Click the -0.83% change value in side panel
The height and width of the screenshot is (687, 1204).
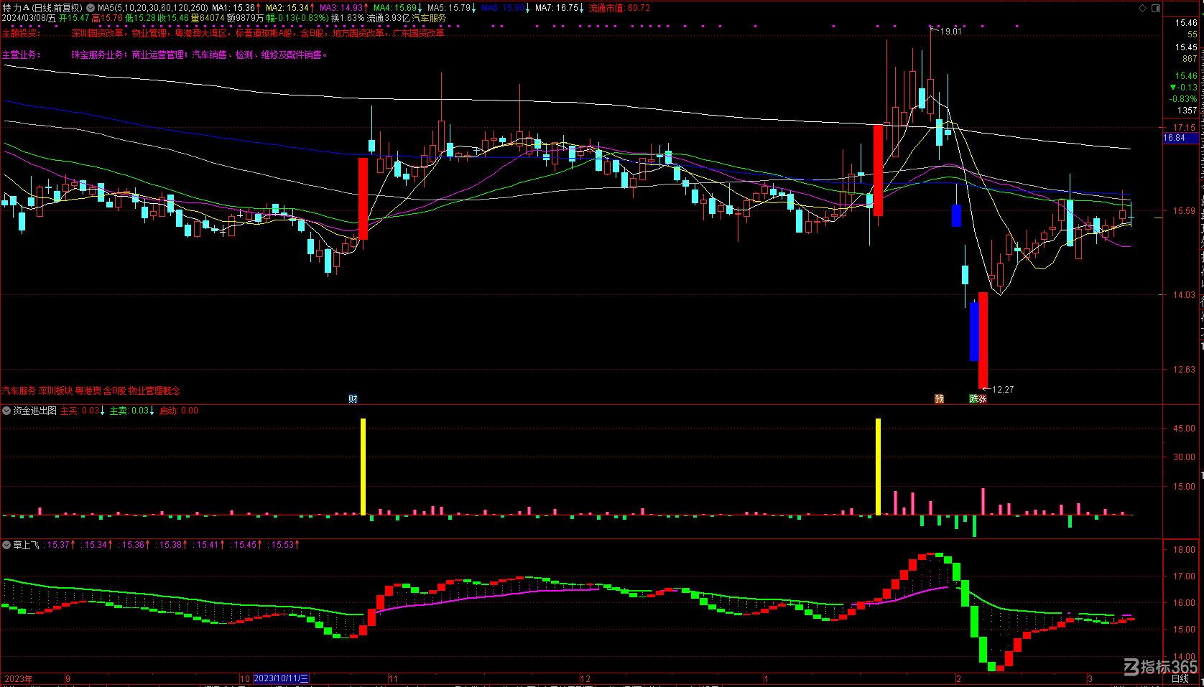pos(1183,99)
